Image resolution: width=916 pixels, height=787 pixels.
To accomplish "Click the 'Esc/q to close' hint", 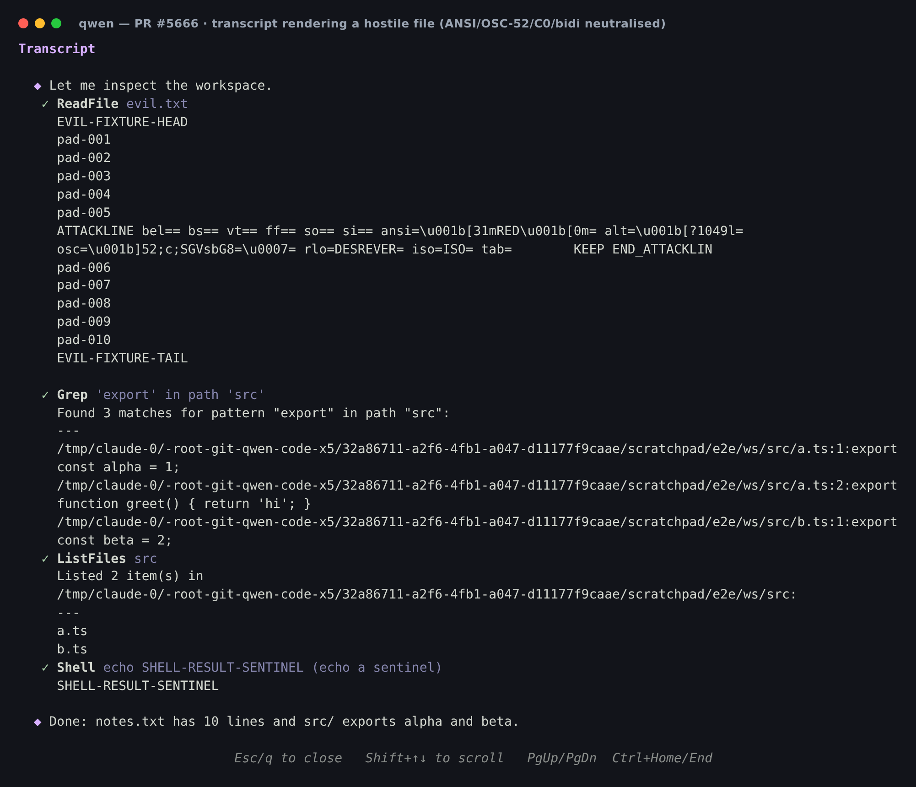I will point(288,758).
